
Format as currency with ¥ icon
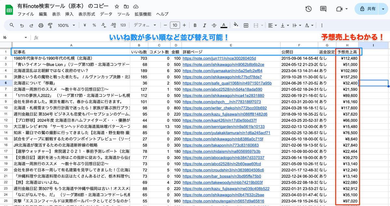tap(85, 25)
